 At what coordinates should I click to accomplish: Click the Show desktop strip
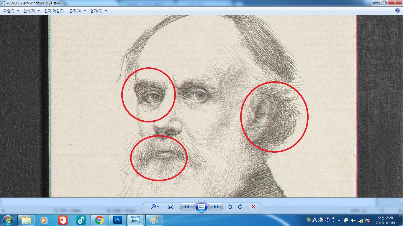(x=401, y=220)
